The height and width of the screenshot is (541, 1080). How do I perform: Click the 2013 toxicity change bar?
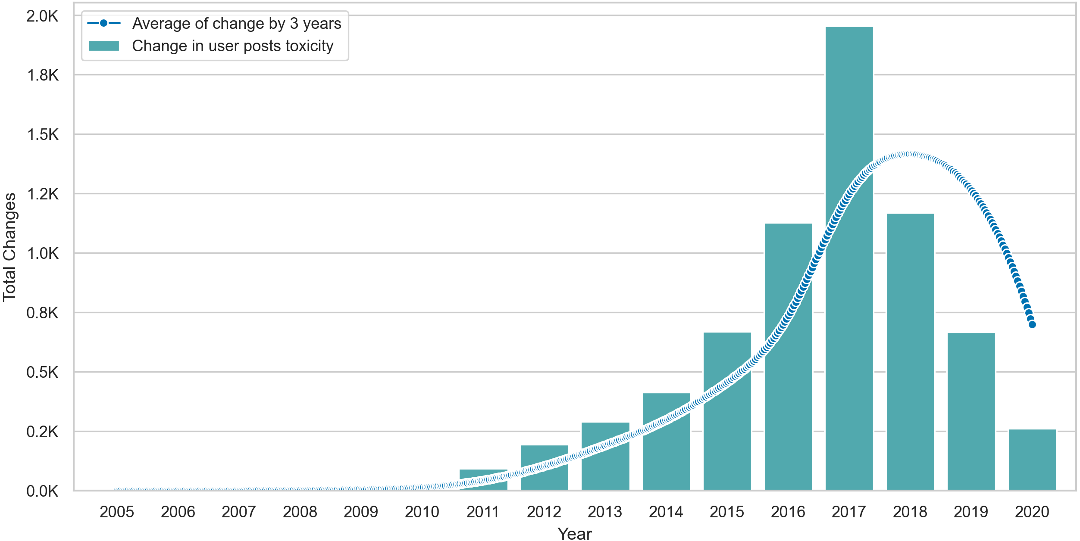pos(605,456)
